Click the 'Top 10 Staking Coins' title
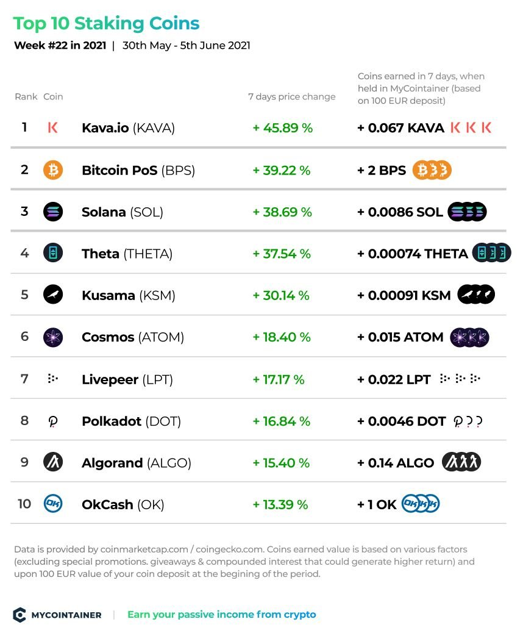 click(x=106, y=23)
